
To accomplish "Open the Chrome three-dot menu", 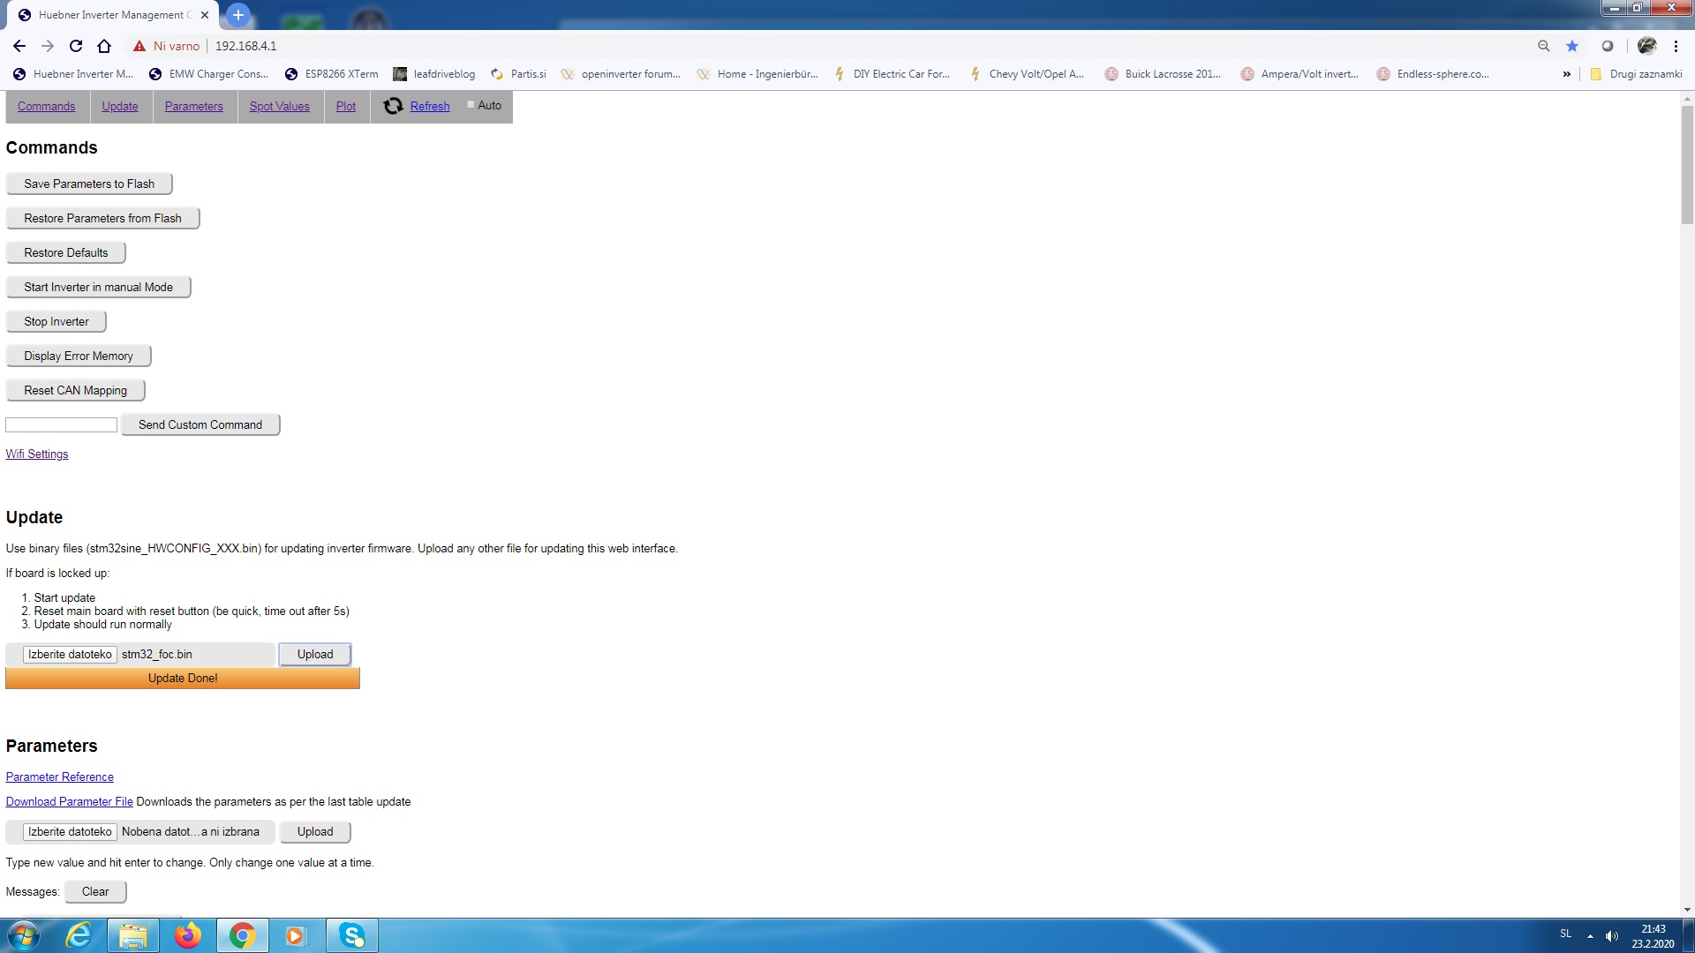I will [x=1676, y=46].
